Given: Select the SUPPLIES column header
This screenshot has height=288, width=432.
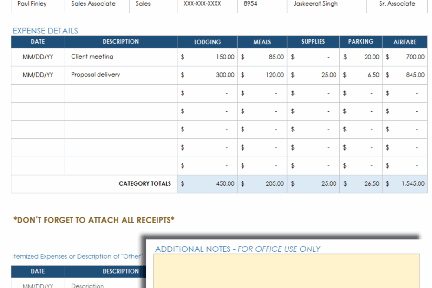Looking at the screenshot, I should [313, 42].
